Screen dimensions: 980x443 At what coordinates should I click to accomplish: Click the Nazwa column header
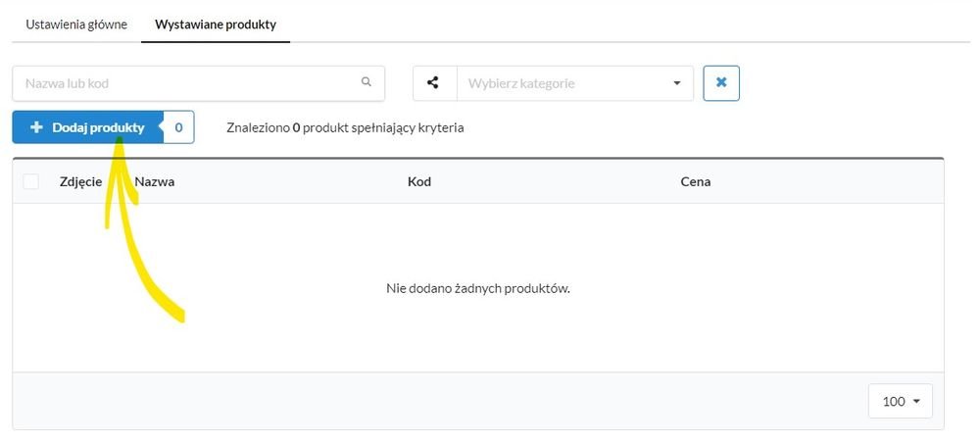click(x=155, y=182)
